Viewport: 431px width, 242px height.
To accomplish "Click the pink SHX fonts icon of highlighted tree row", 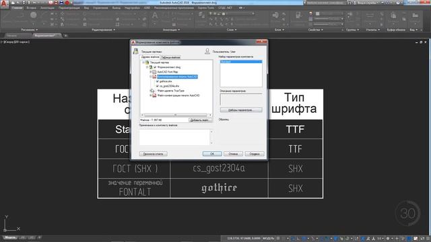I will coord(154,77).
